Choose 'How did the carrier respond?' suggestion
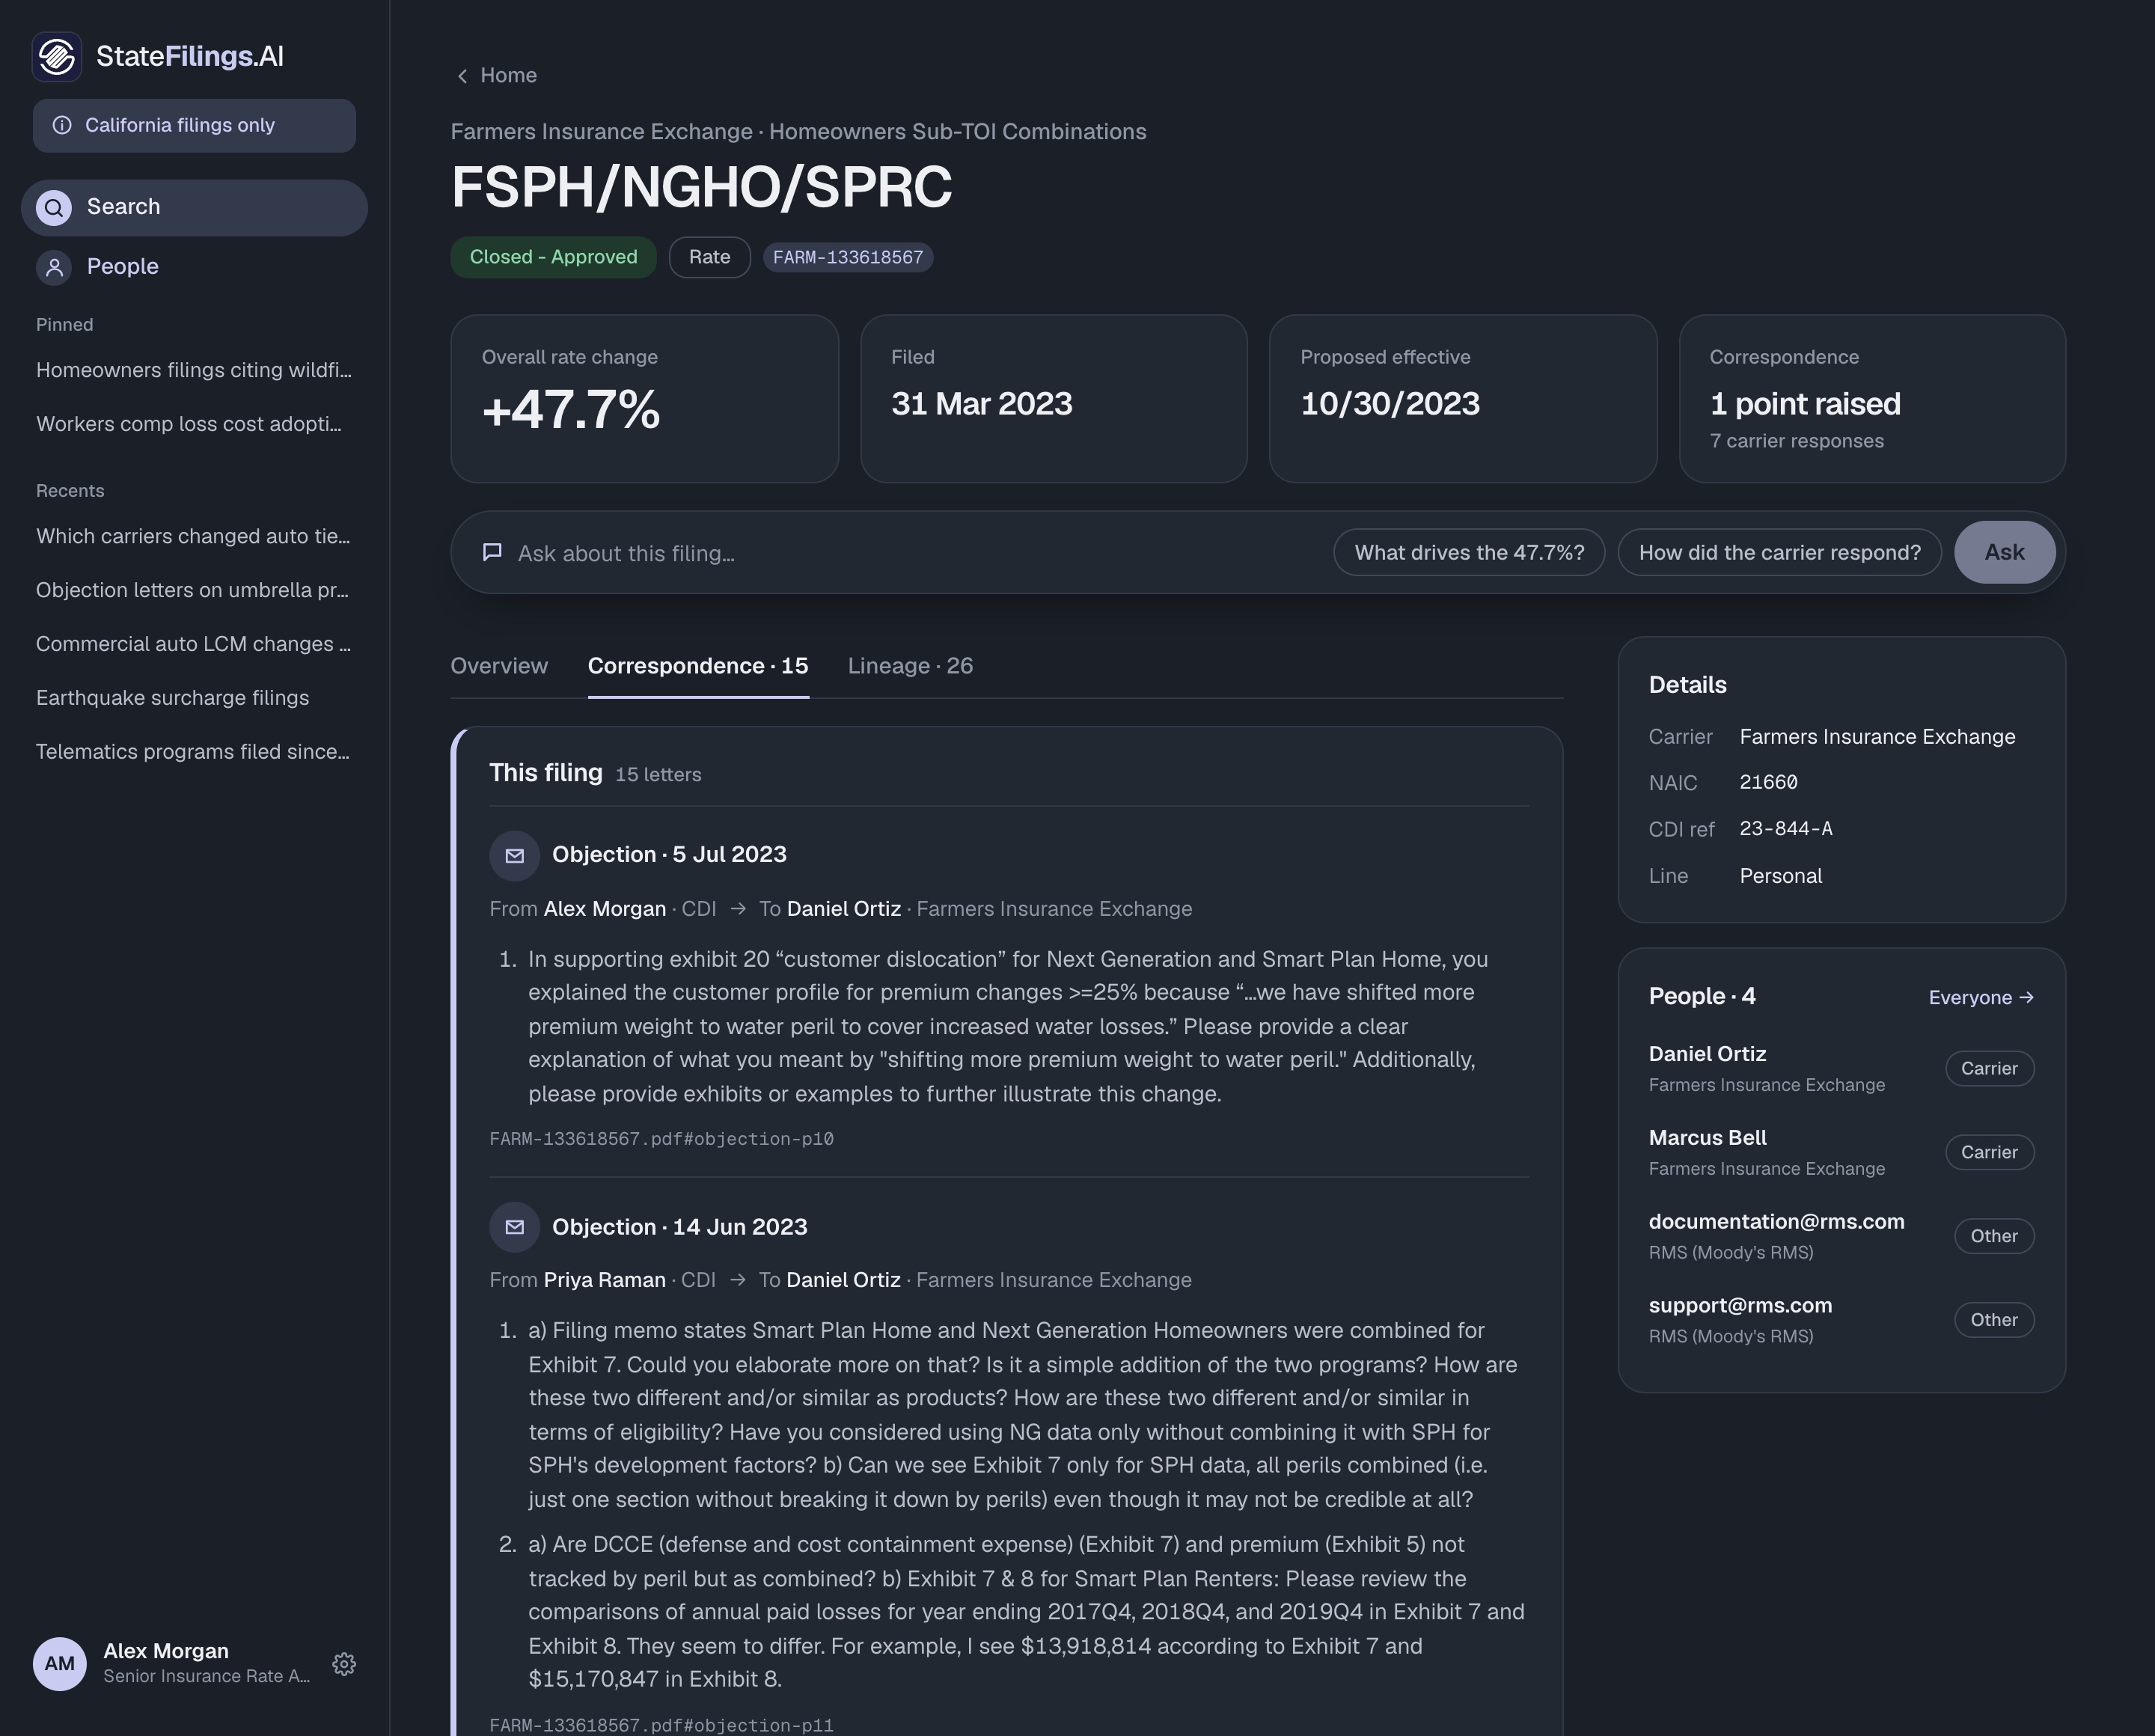 coord(1779,552)
